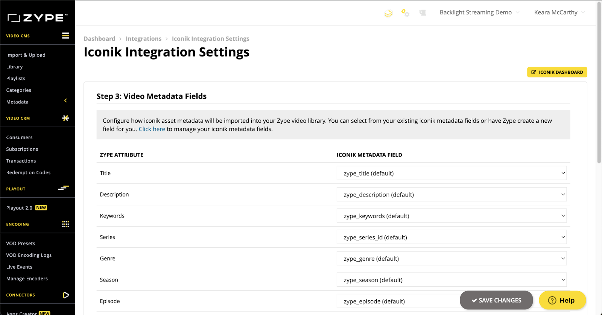Open VOD Presets in sidebar
Screen dimensions: 602x315
click(21, 243)
